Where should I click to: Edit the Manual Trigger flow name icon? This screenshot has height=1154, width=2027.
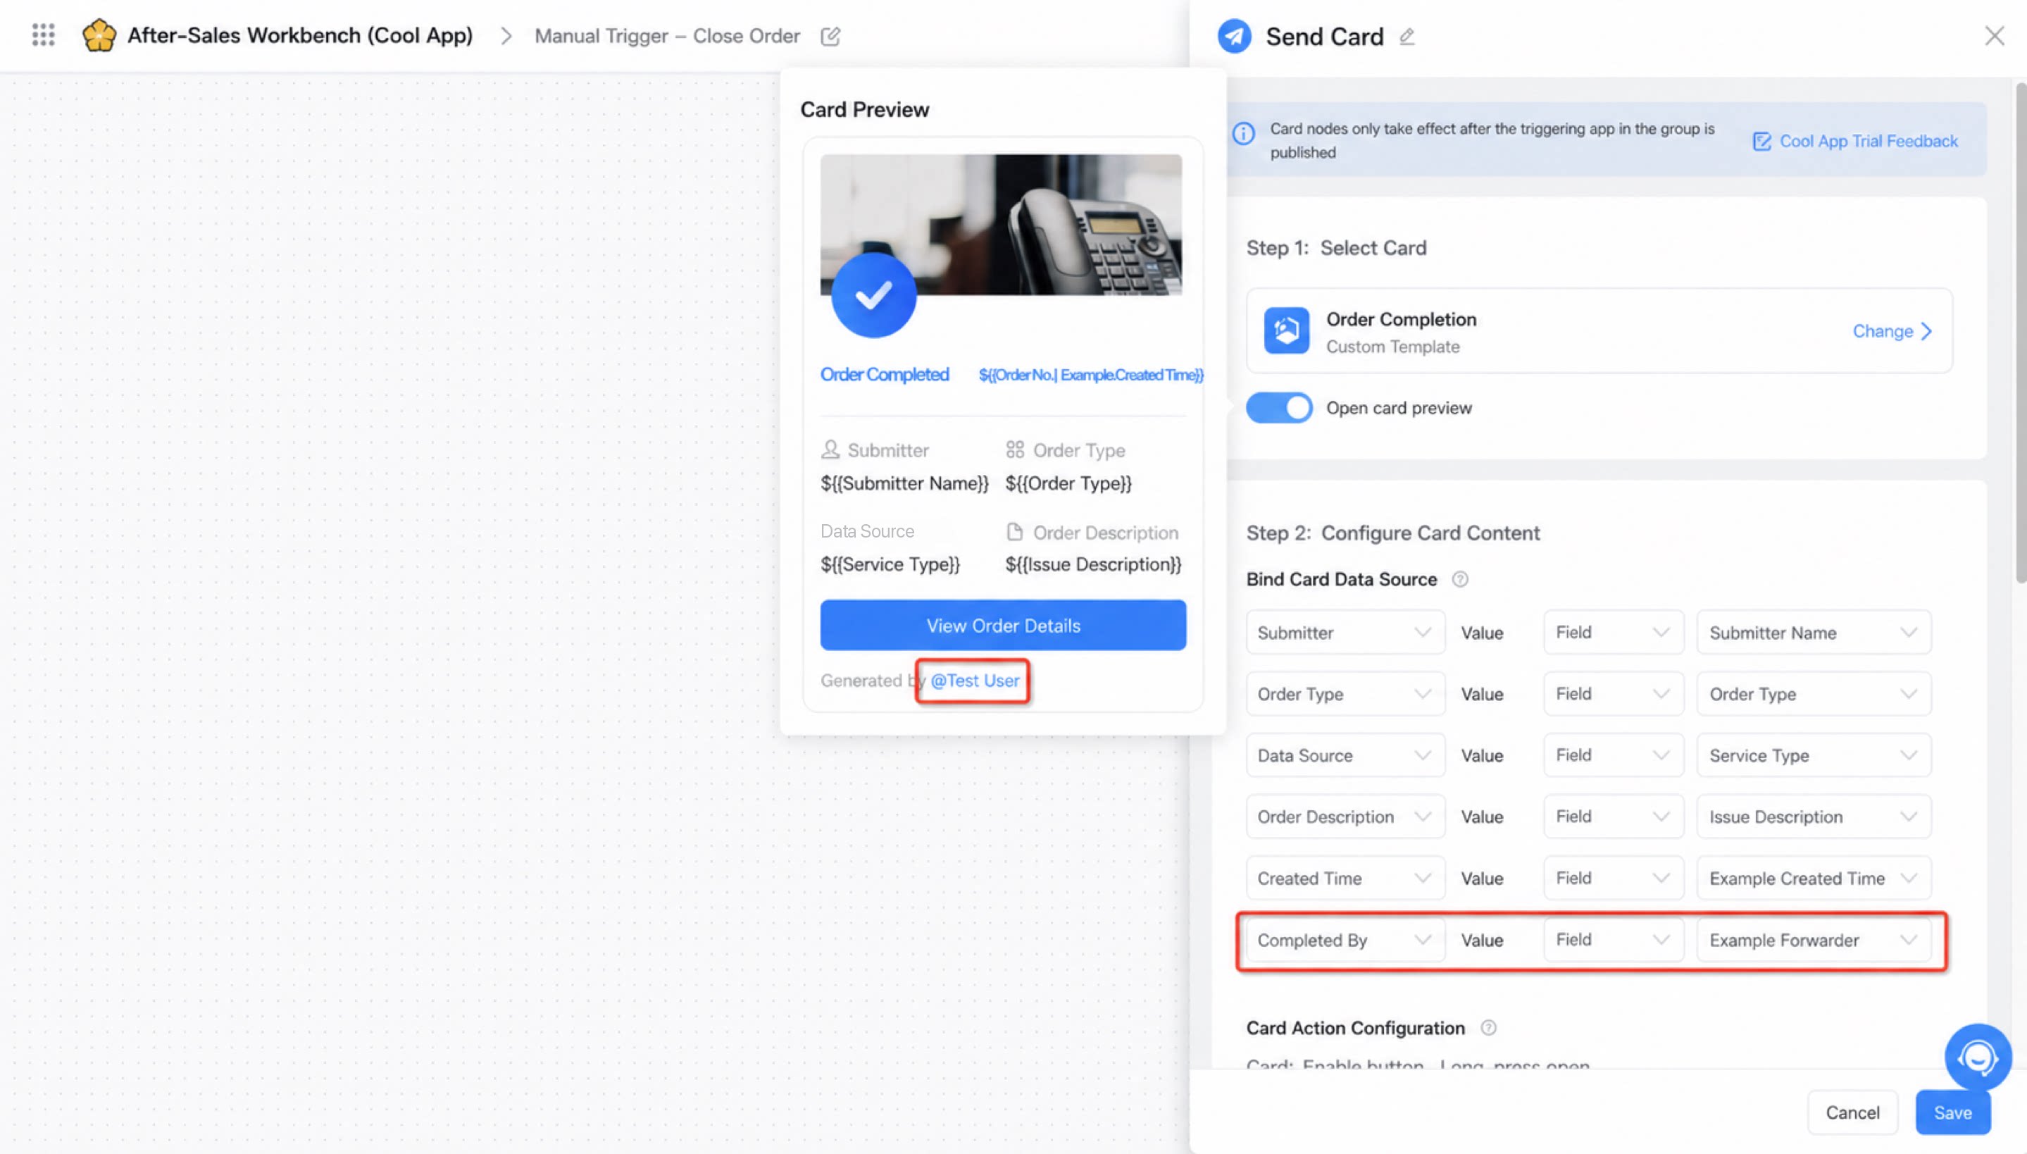point(830,37)
